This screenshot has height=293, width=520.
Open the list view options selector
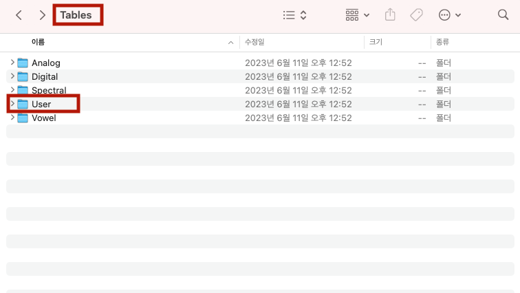[294, 14]
